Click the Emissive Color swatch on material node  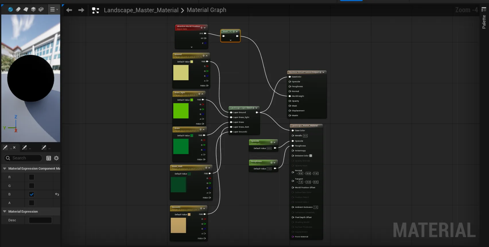click(311, 156)
